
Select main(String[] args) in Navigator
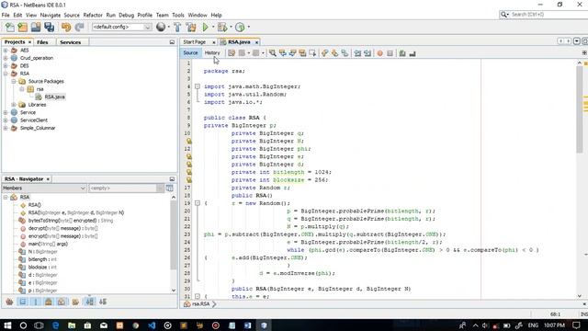(48, 244)
